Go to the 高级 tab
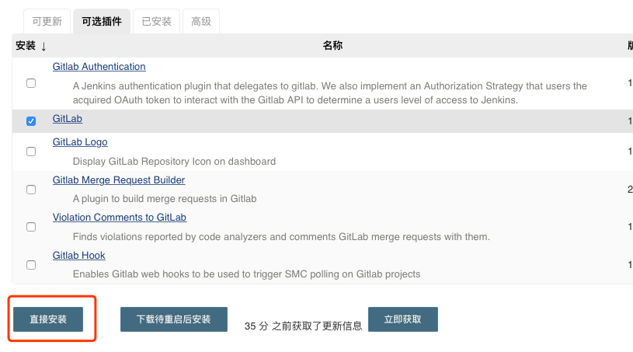Screen dimensions: 633x352 201,22
